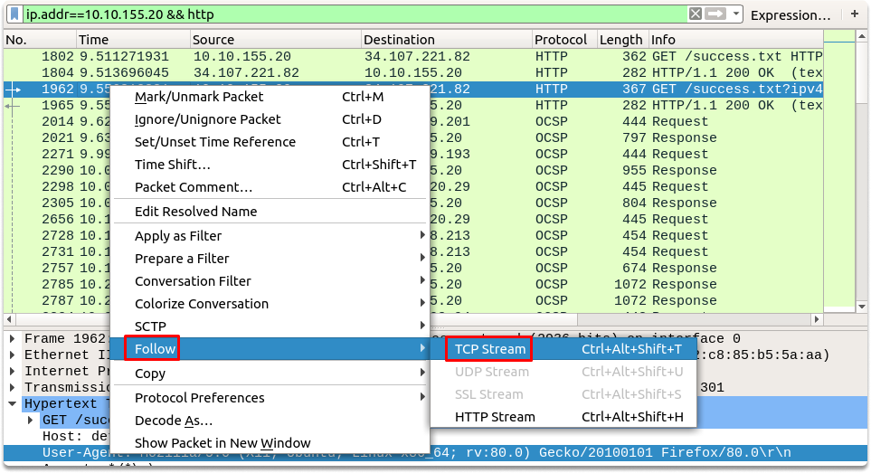The width and height of the screenshot is (871, 473).
Task: Select Set/Unset Time Reference
Action: [270, 142]
